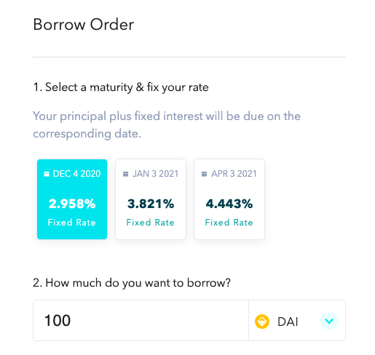This screenshot has width=375, height=355.
Task: Choose the JAN 3 2021 maturity option
Action: pos(151,199)
